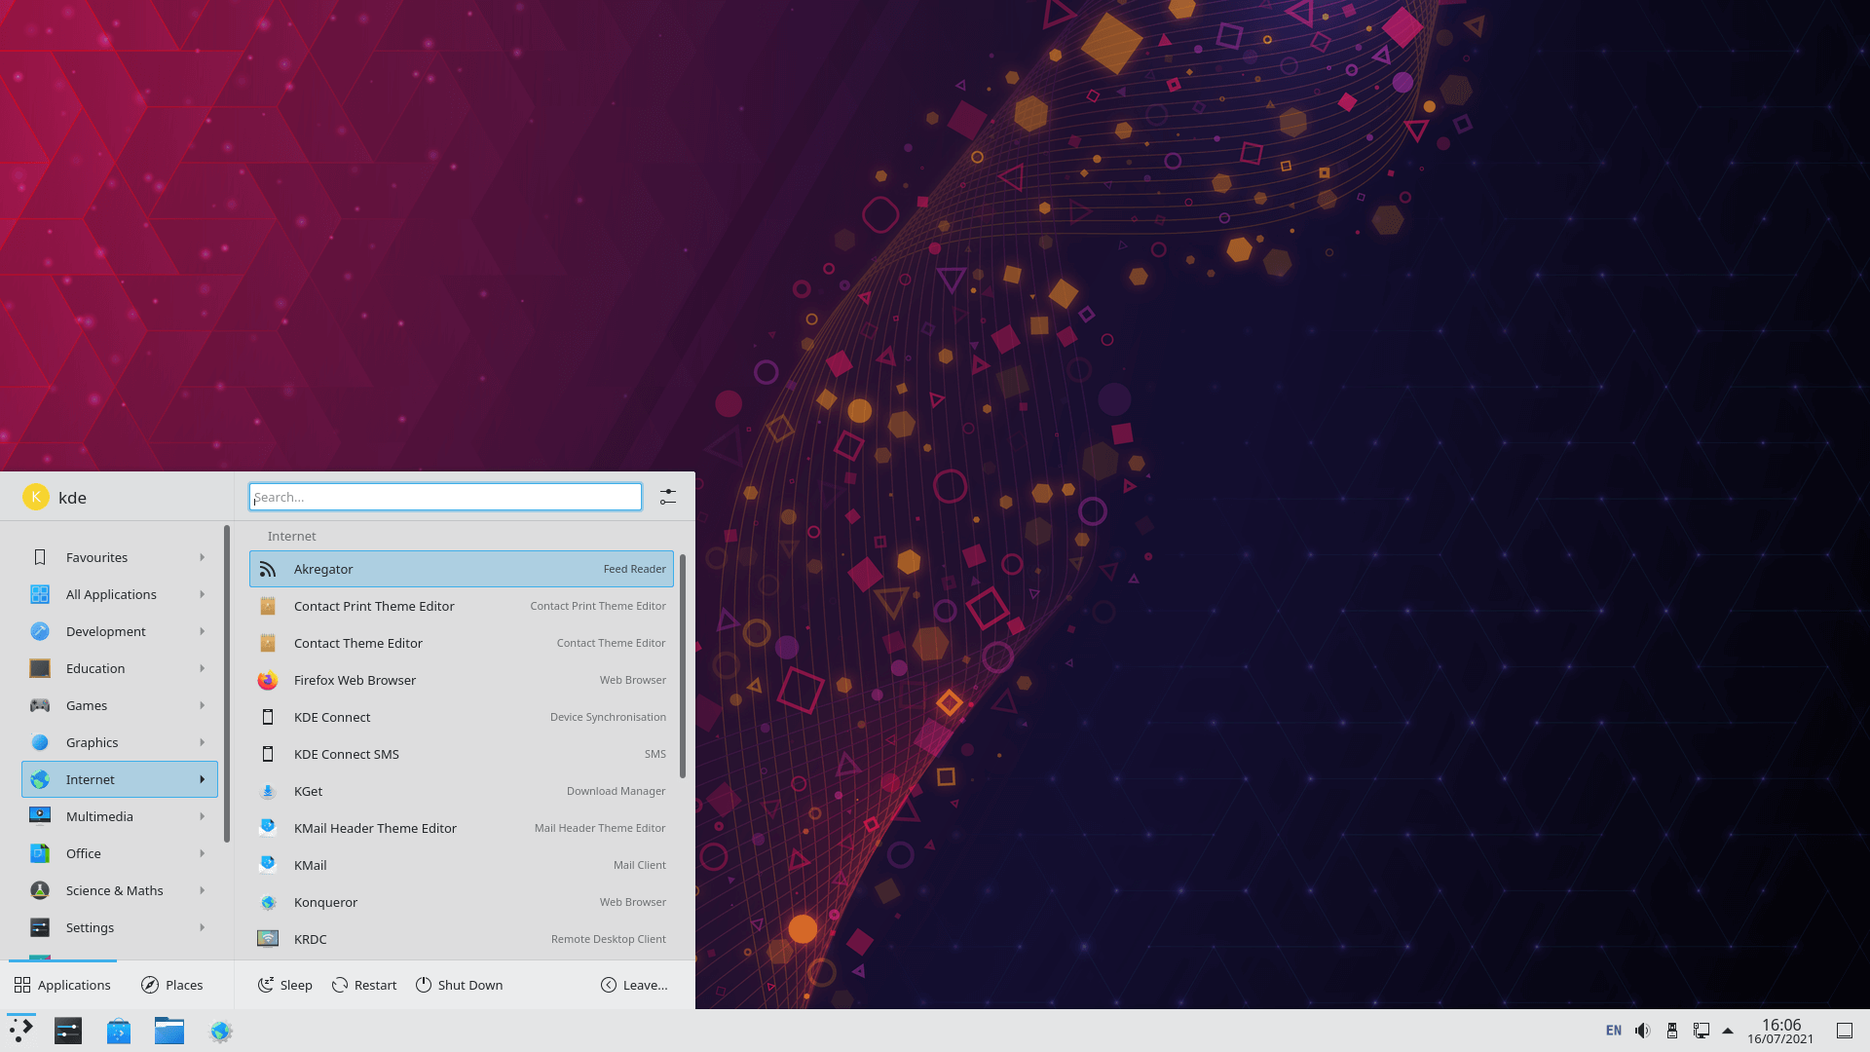The width and height of the screenshot is (1870, 1052).
Task: Expand the Favourites submenu arrow
Action: pyautogui.click(x=203, y=557)
